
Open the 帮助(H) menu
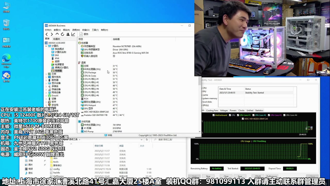pos(104,30)
